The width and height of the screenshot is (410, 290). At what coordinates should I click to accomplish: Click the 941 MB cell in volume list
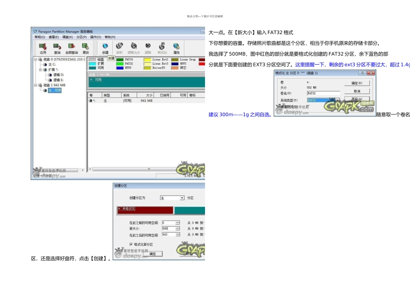146,101
